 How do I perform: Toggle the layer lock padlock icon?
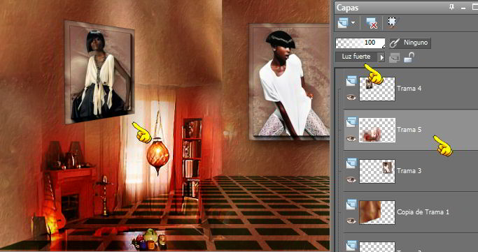tap(409, 57)
